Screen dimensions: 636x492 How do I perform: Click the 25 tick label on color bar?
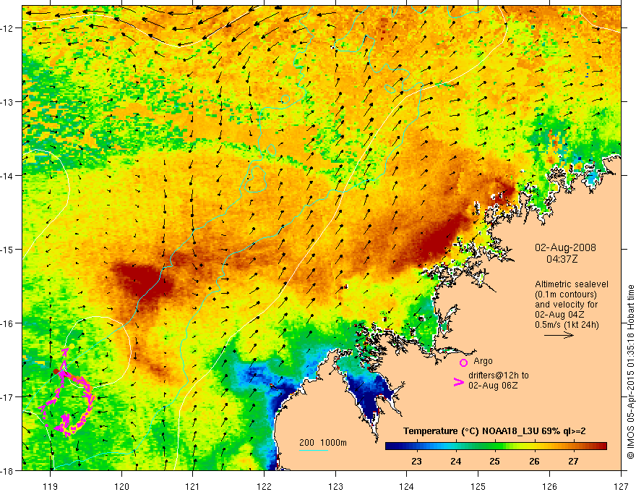coord(494,462)
